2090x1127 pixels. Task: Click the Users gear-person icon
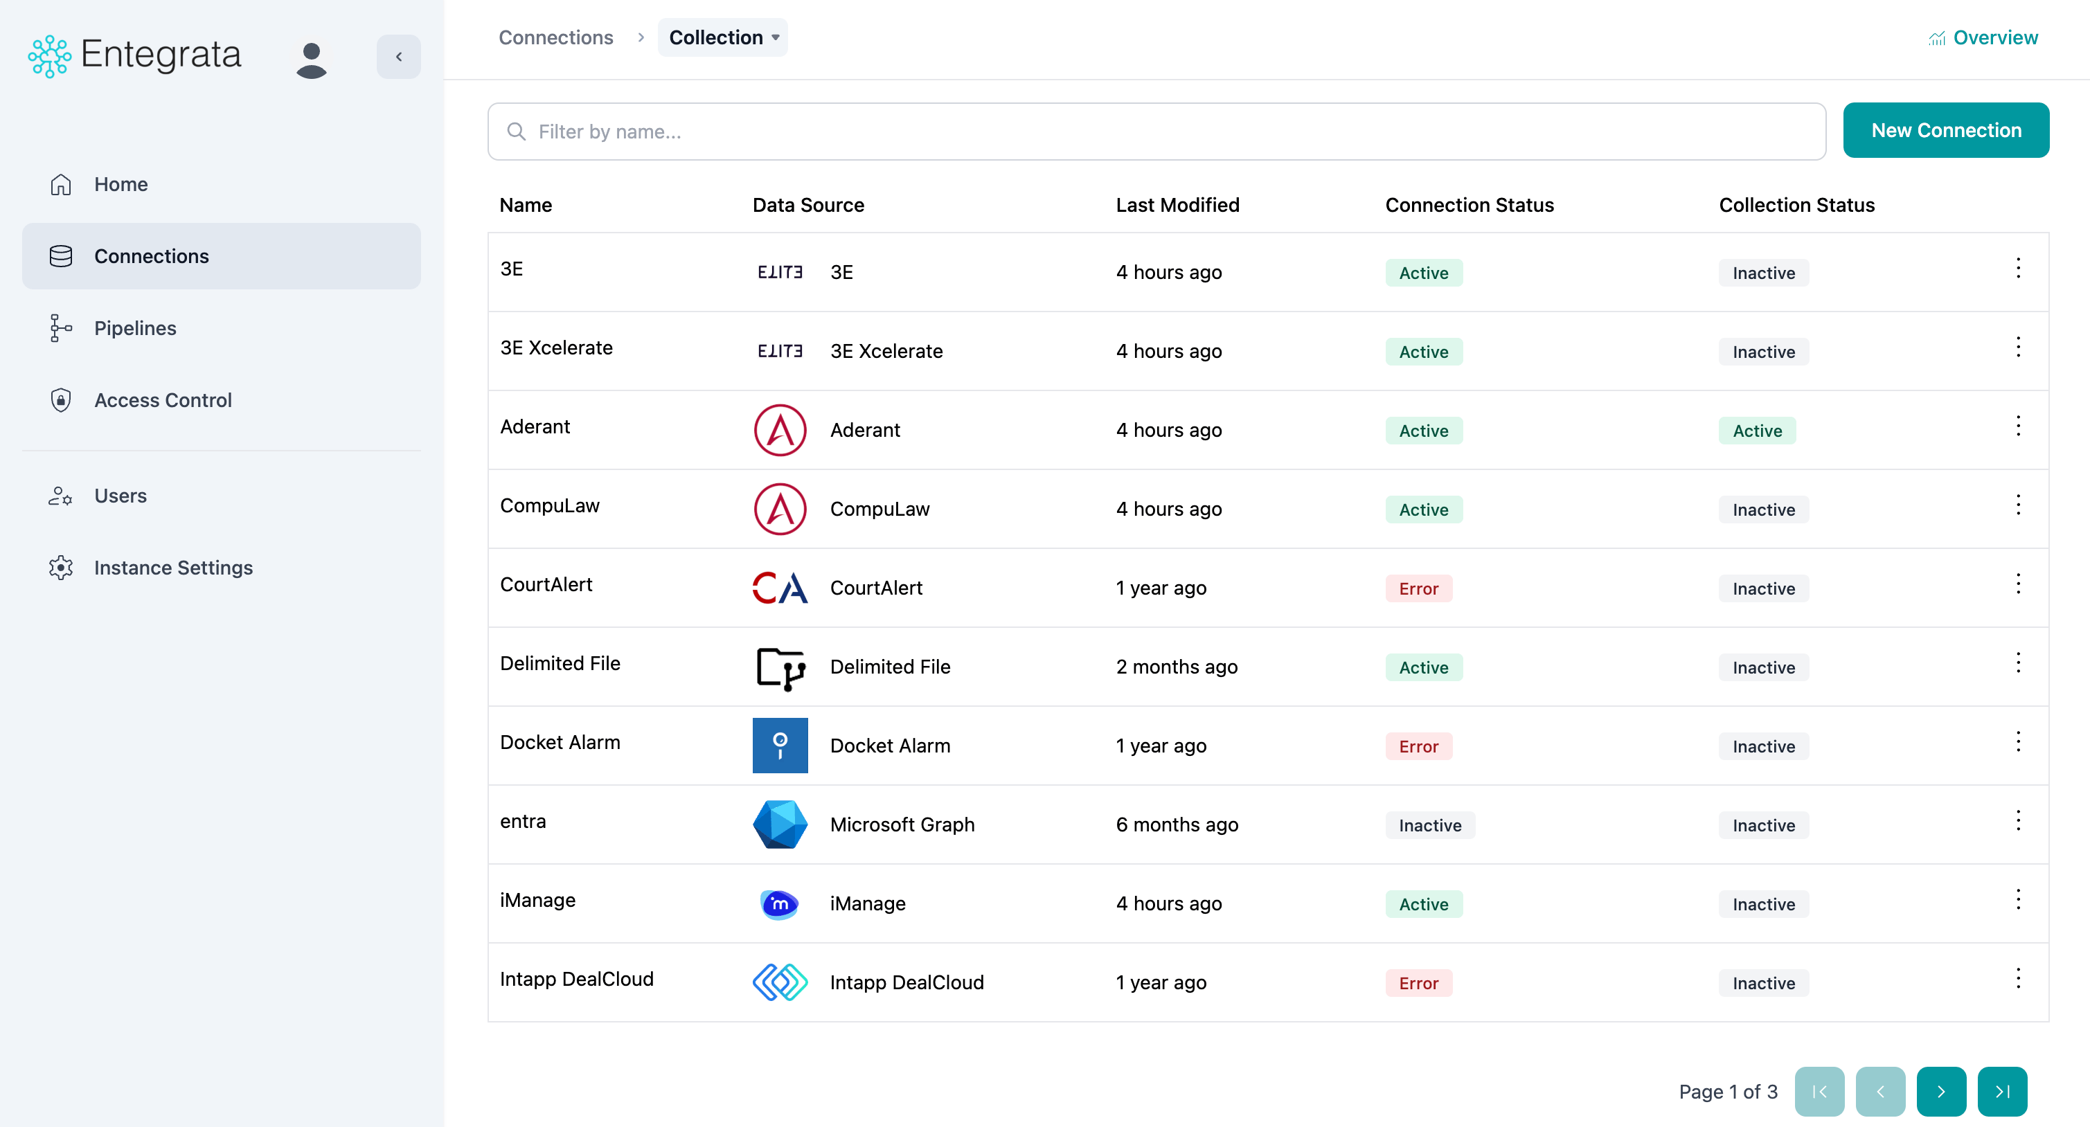(61, 496)
